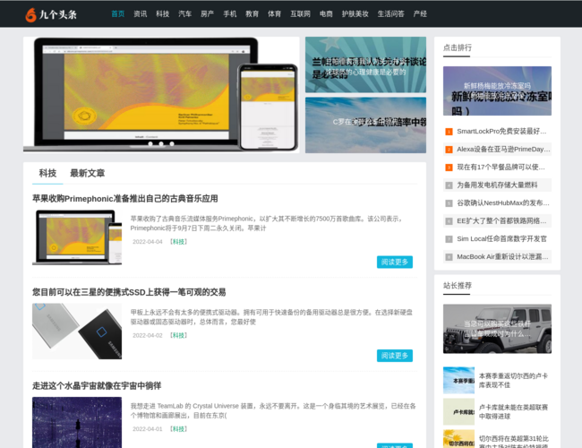
Task: Click the 九个头条 site logo
Action: point(51,14)
